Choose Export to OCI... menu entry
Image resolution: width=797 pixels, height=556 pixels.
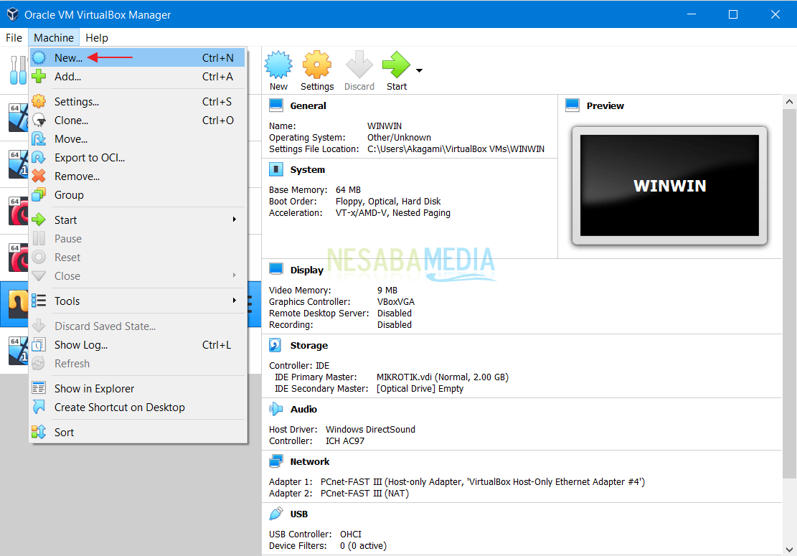click(x=138, y=158)
